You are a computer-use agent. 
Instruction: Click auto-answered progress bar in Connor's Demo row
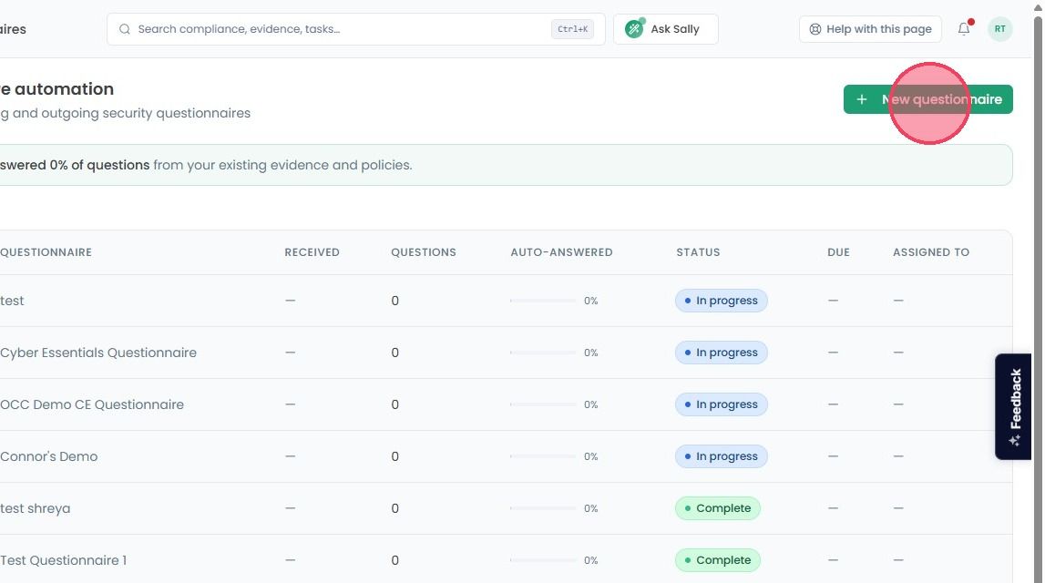coord(543,456)
